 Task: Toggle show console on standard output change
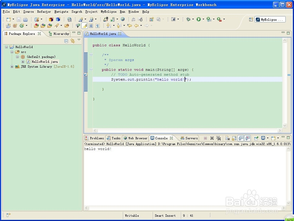(241, 138)
